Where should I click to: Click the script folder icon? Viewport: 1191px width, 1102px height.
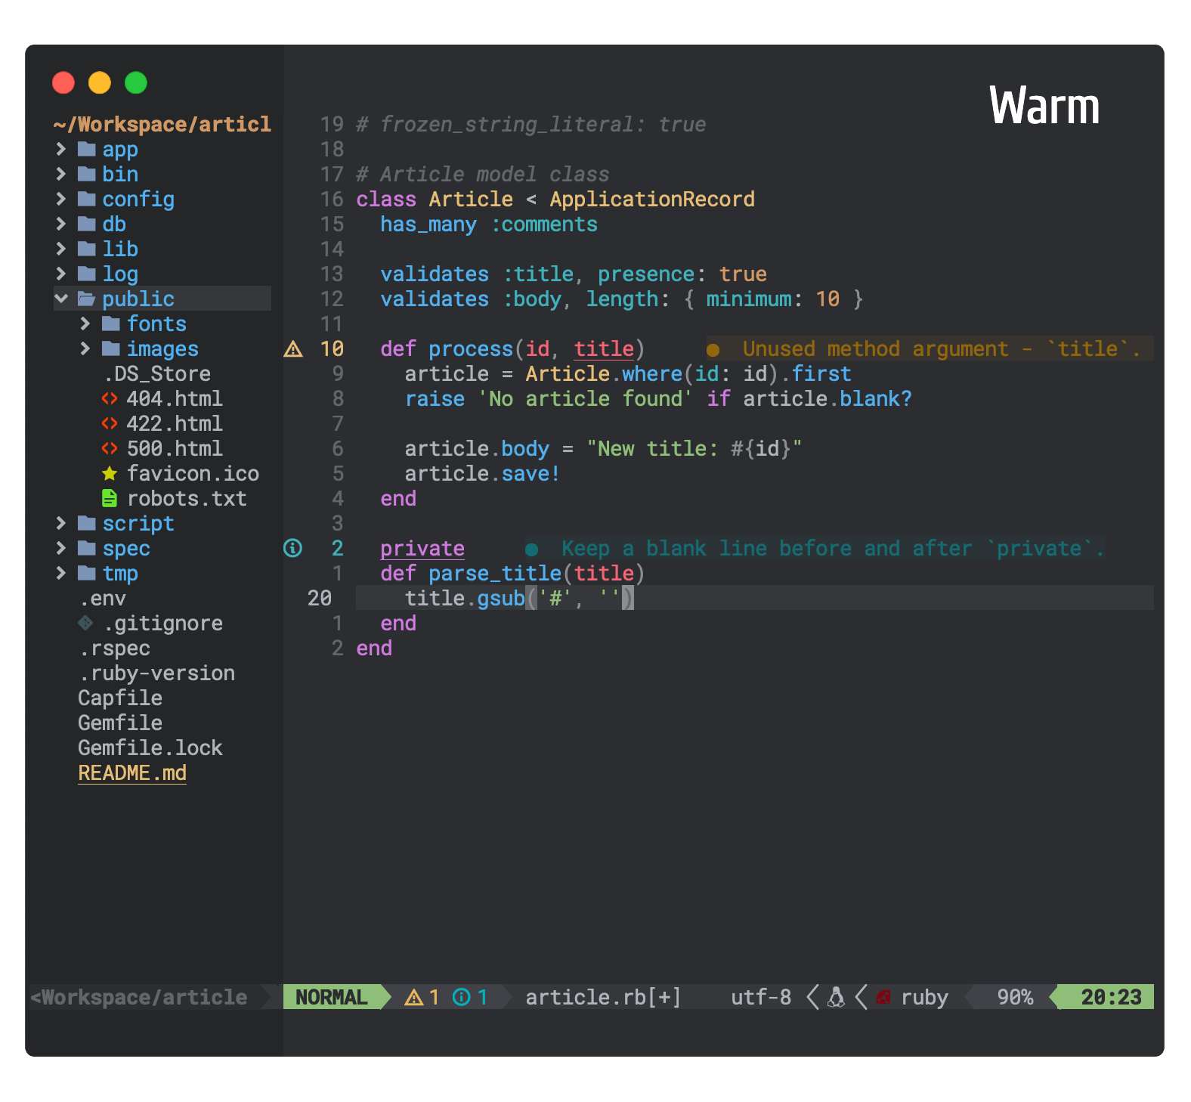(87, 523)
